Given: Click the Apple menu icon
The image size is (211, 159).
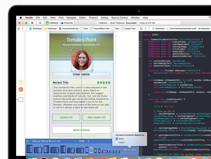Looking at the screenshot, I should [21, 18].
